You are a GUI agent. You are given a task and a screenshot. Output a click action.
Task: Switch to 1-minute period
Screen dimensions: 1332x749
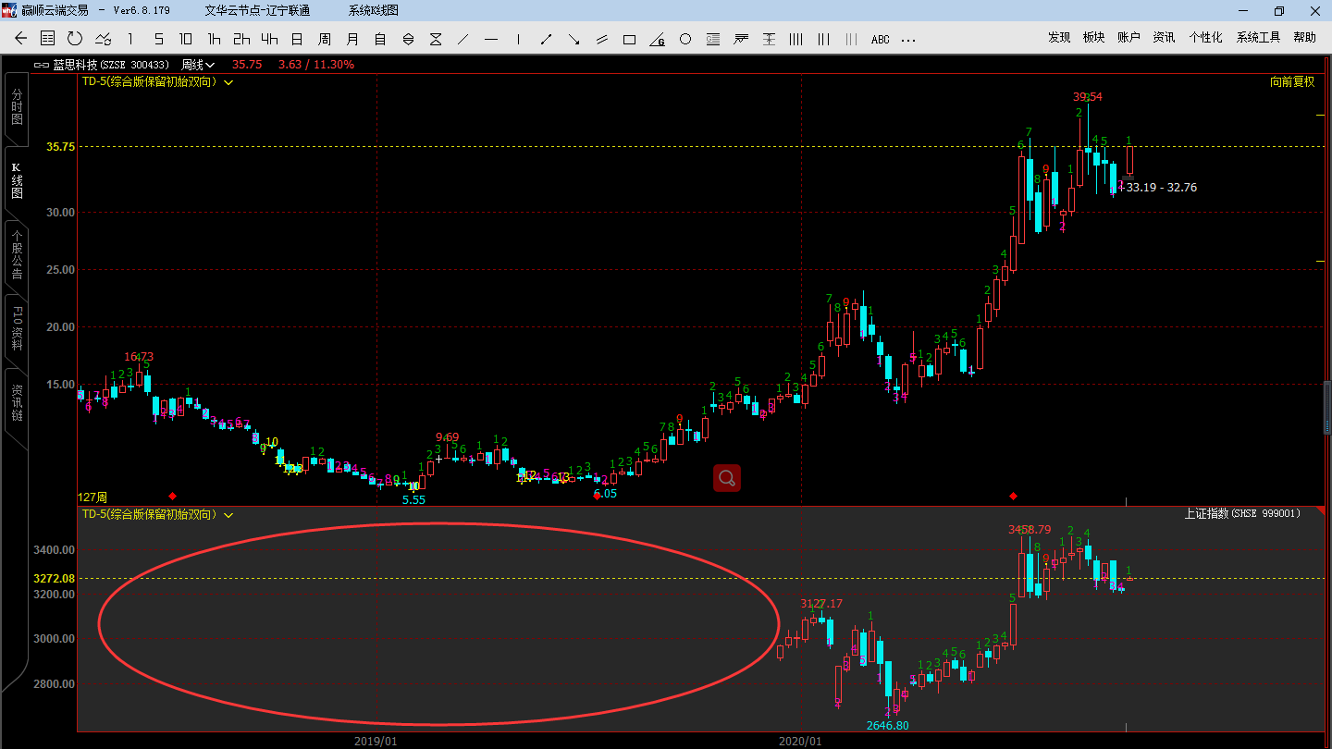(130, 39)
